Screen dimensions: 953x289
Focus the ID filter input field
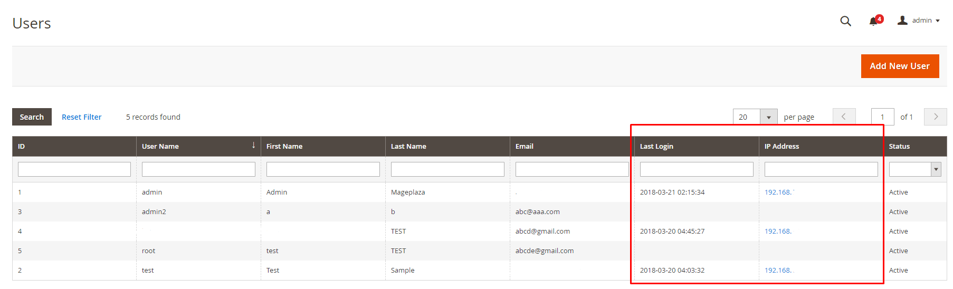(x=74, y=169)
